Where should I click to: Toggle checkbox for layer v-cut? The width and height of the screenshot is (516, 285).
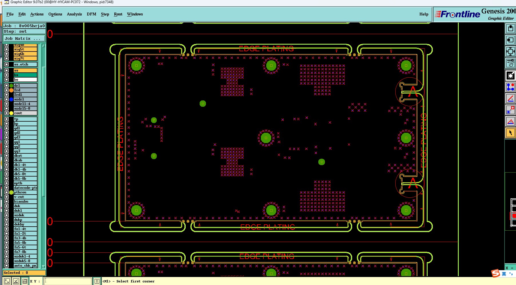[x=7, y=197]
